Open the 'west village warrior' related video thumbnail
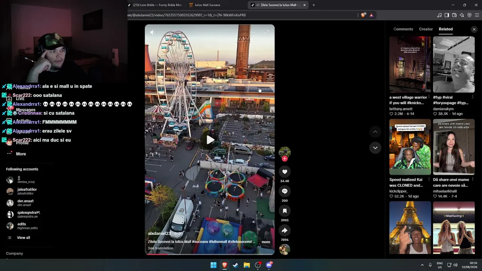Viewport: 482px width, 271px height. click(x=410, y=64)
